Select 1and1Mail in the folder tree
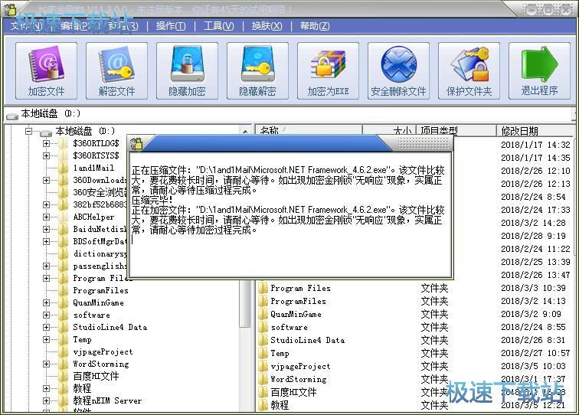579x415 pixels. pyautogui.click(x=93, y=168)
